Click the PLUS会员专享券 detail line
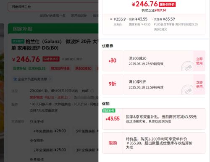210x162 pixels. (176, 24)
